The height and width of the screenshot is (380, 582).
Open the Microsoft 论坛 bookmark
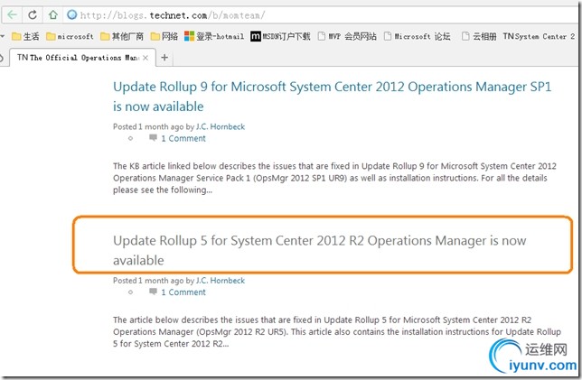point(418,36)
